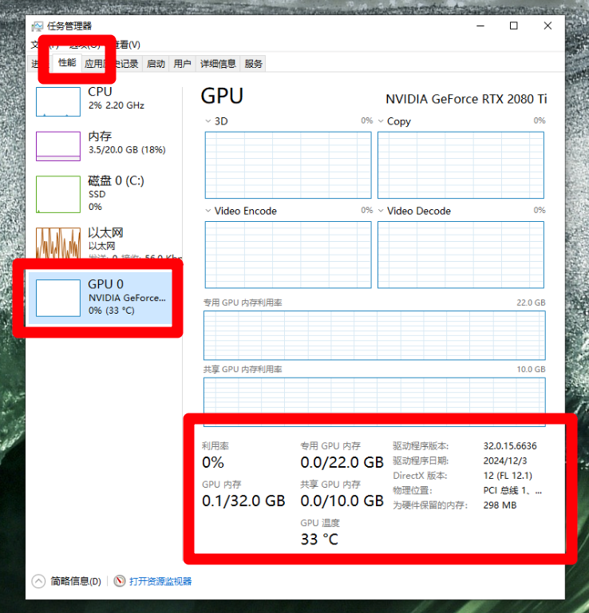Open the 3D engine graph dropdown

coord(209,121)
